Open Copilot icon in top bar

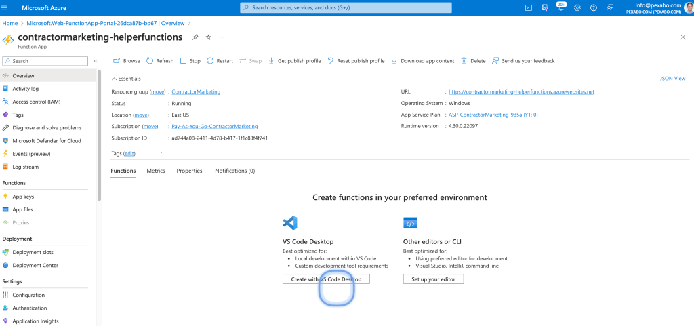[545, 8]
